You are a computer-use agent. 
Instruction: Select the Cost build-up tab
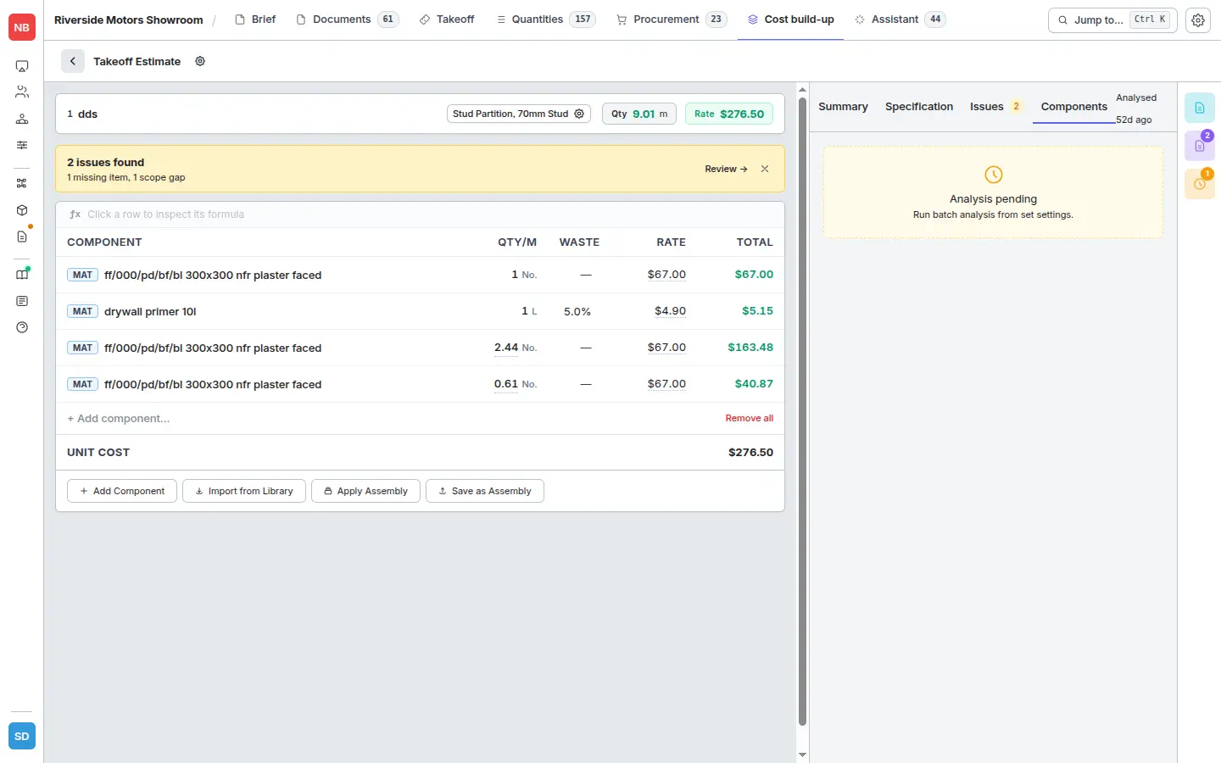[x=790, y=19]
